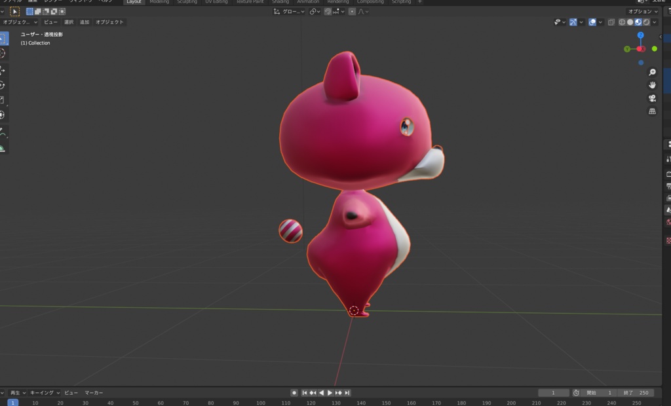Toggle the viewport overlays button

[592, 22]
